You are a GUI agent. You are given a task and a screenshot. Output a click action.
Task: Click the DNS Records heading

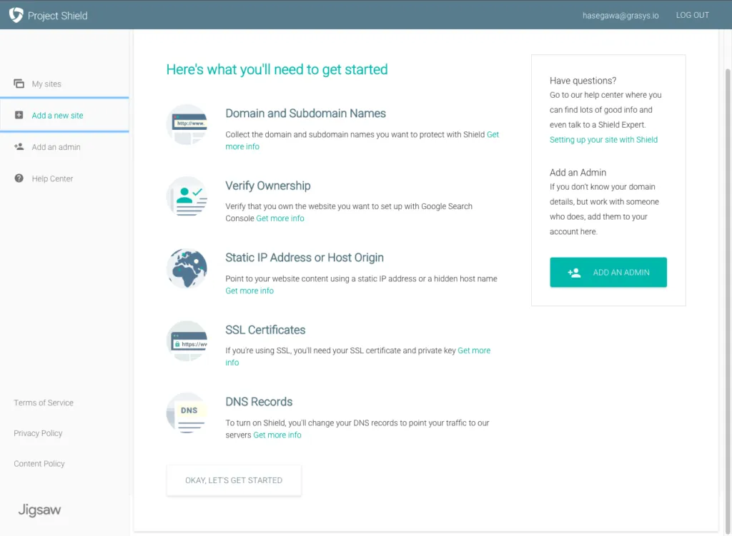coord(259,402)
